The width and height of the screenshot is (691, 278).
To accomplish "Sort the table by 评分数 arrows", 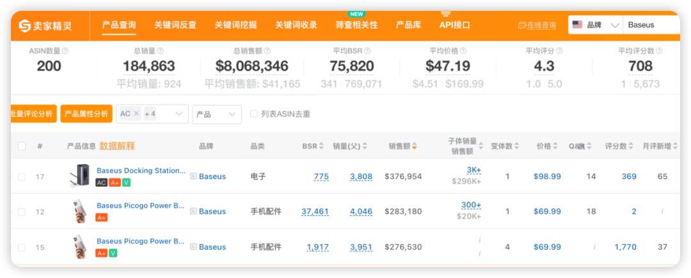I will point(631,146).
